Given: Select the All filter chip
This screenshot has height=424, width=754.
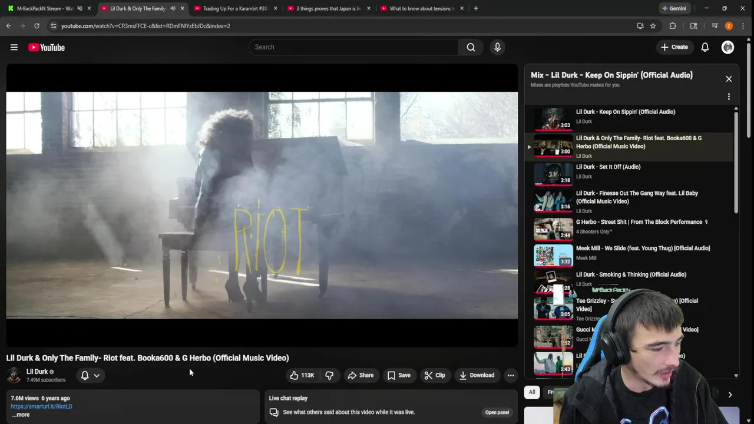Looking at the screenshot, I should tap(532, 392).
